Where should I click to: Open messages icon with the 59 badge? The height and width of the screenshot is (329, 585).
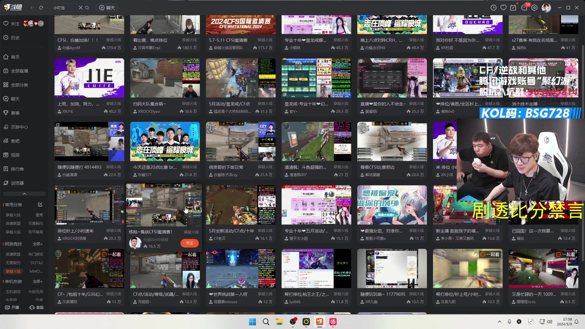pos(524,8)
